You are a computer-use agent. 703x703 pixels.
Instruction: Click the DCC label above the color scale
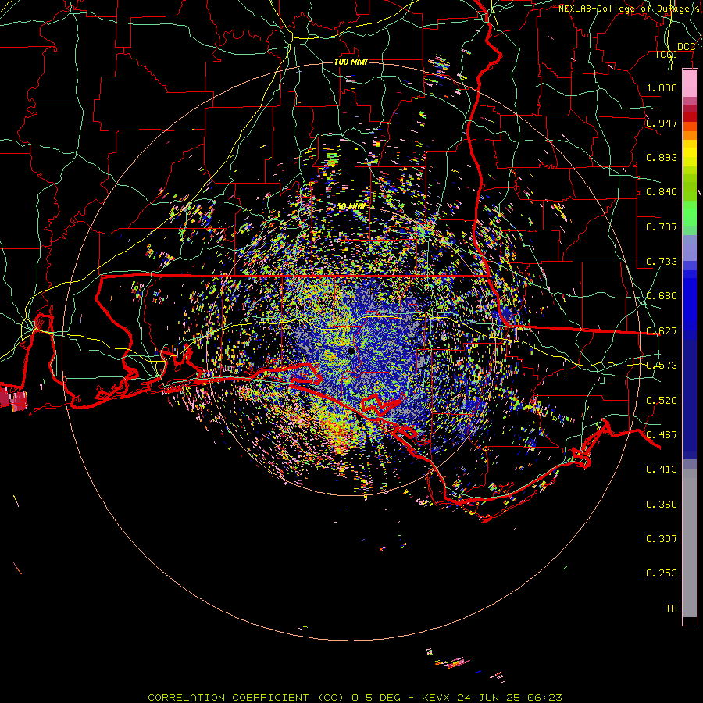[686, 47]
